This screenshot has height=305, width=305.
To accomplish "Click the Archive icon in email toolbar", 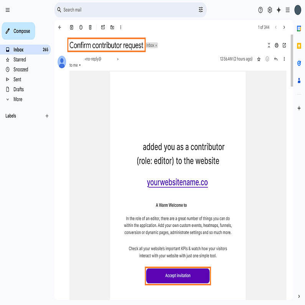I will 71,27.
